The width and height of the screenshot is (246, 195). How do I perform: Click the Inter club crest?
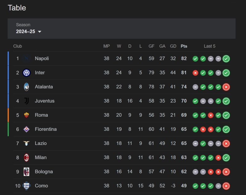tap(26, 73)
